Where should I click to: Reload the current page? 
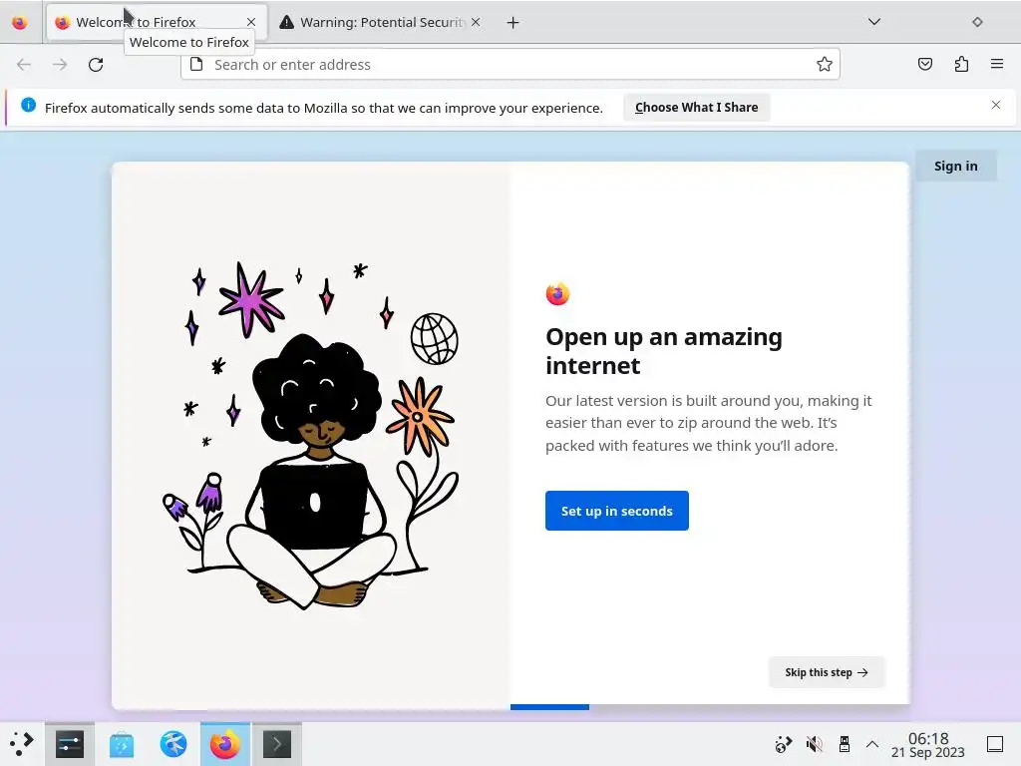coord(96,65)
